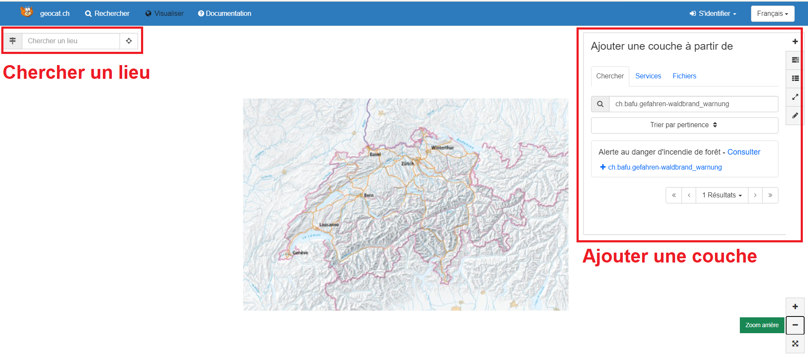
Task: Click the geolocation crosshair icon
Action: 129,41
